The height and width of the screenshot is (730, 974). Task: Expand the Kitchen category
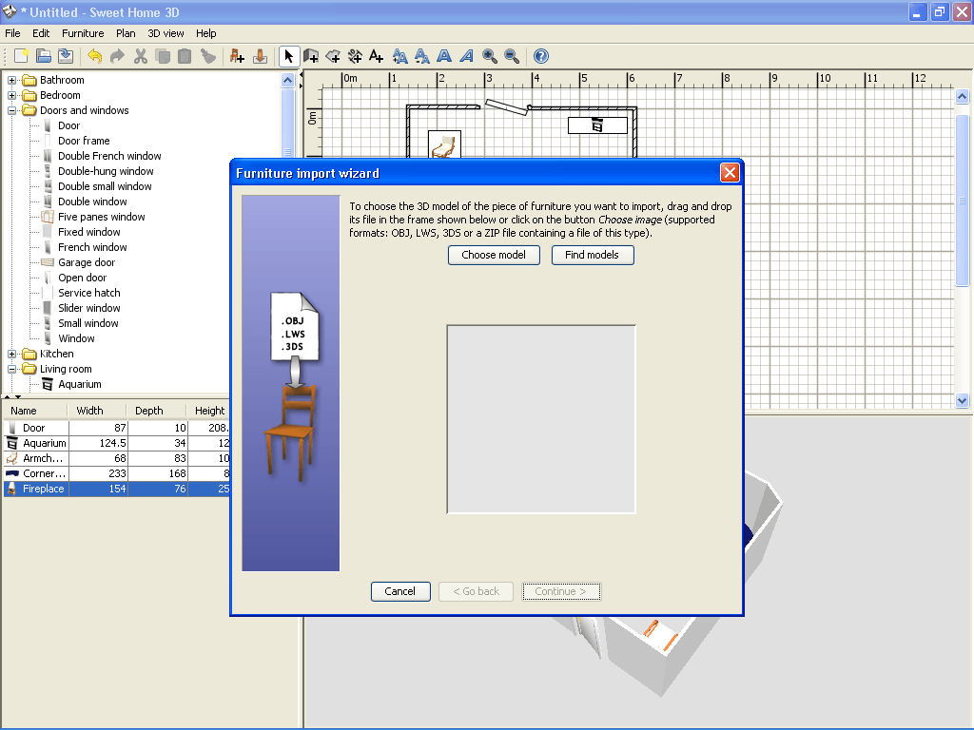click(x=10, y=354)
